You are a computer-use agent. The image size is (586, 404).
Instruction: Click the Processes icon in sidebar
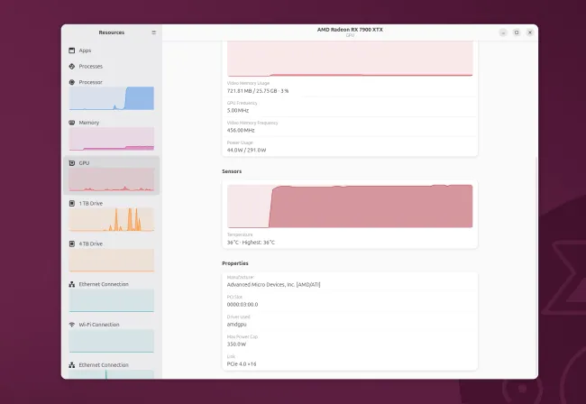[x=72, y=66]
